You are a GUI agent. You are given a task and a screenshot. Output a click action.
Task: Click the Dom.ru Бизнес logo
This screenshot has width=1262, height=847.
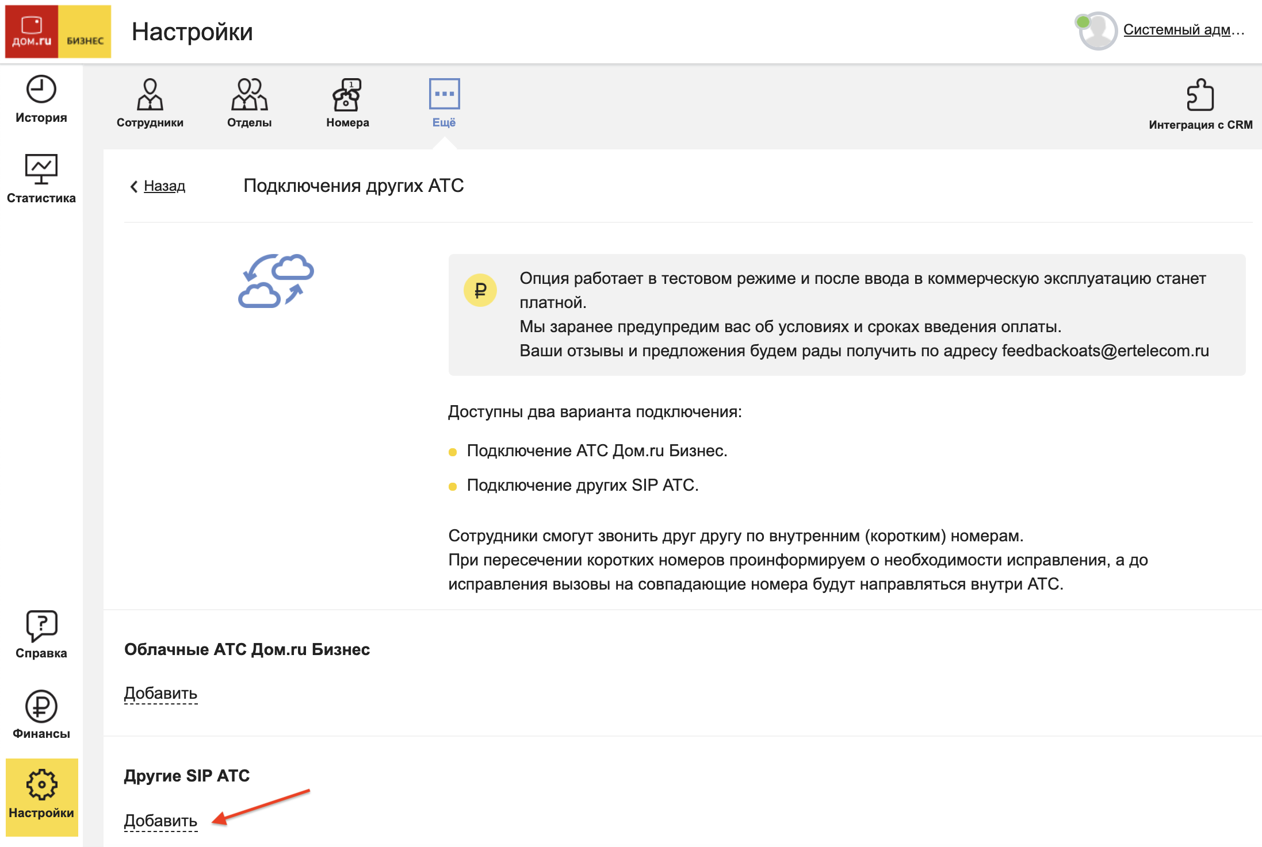pos(58,32)
